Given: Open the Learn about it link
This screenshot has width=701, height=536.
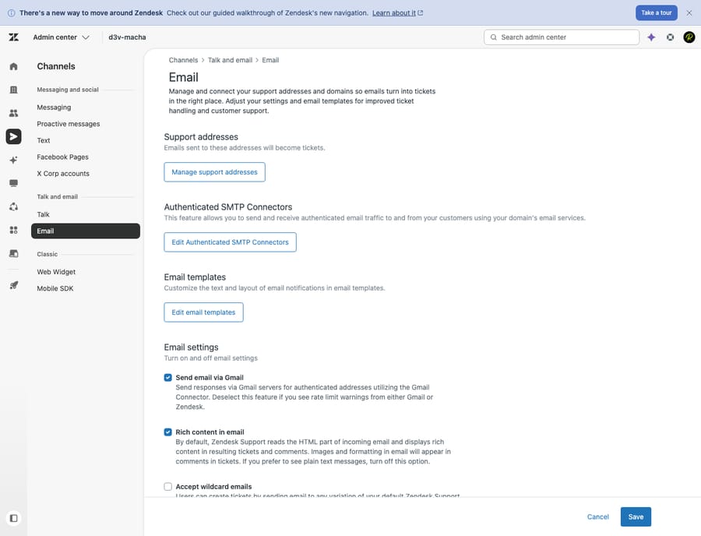Looking at the screenshot, I should tap(397, 13).
